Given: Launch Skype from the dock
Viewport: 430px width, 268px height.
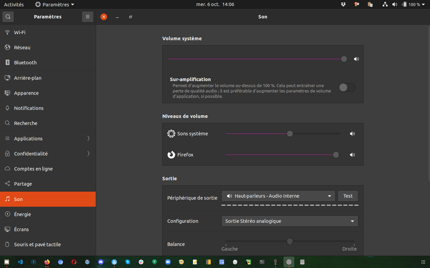Looking at the screenshot, I should click(128, 262).
